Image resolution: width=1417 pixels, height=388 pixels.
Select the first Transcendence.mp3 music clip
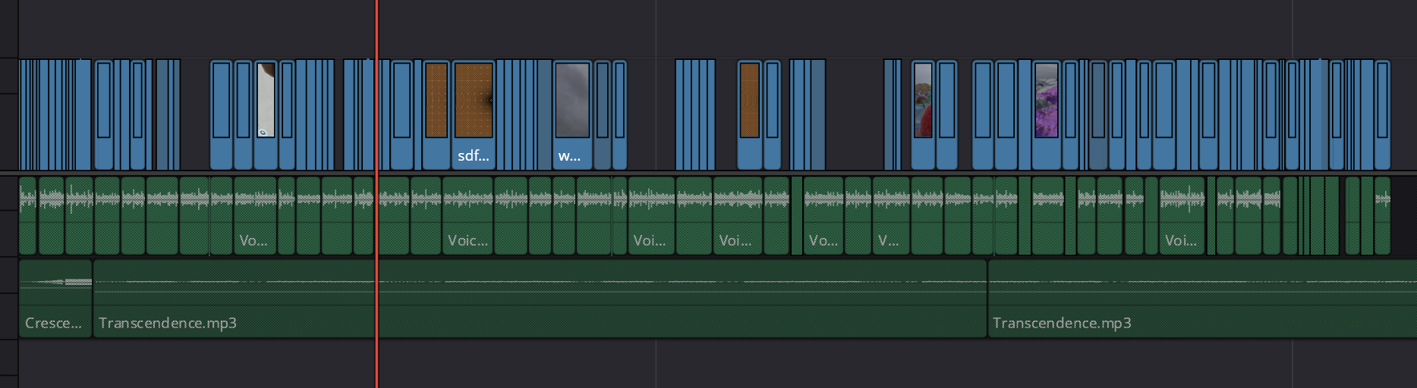531,311
